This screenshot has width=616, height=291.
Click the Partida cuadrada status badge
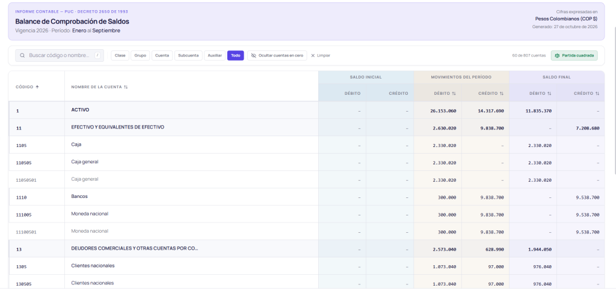pyautogui.click(x=574, y=56)
